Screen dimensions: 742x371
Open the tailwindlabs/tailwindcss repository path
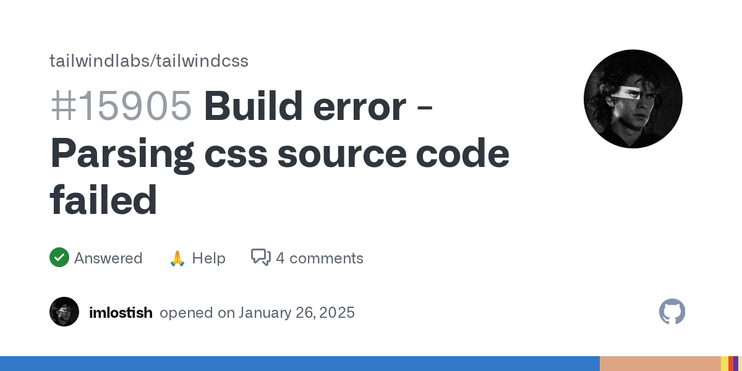[x=149, y=61]
